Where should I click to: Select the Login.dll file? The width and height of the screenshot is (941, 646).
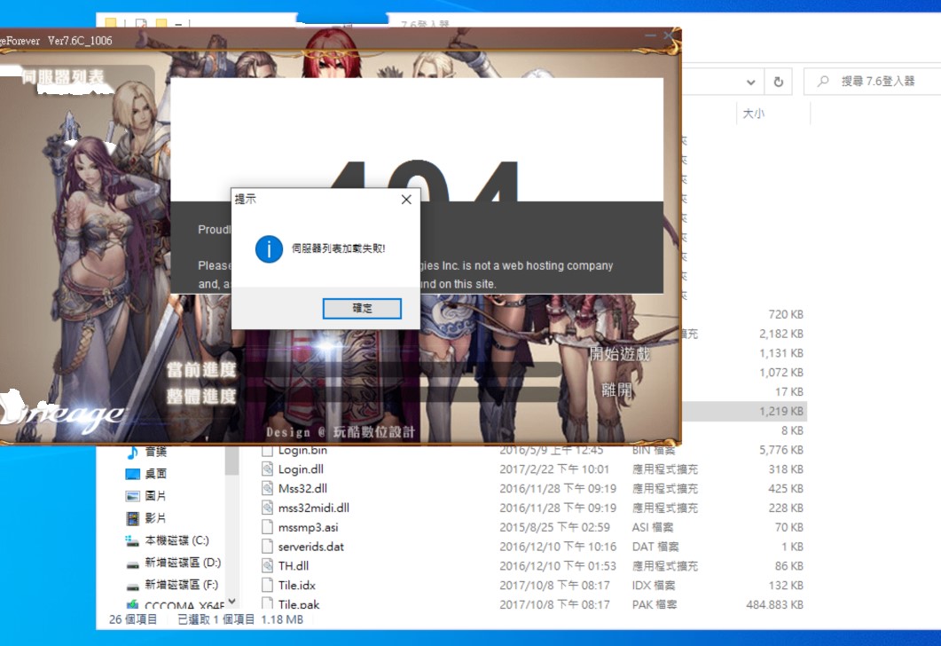(301, 469)
